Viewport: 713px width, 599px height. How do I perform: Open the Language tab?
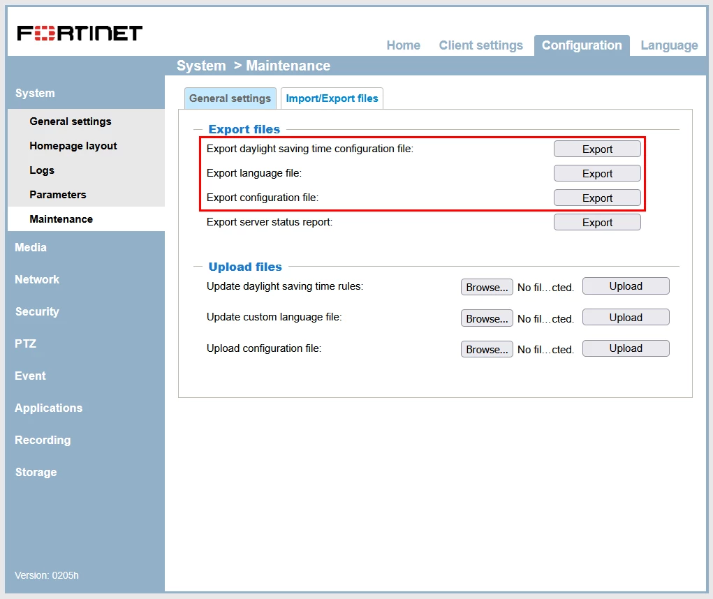(x=669, y=45)
